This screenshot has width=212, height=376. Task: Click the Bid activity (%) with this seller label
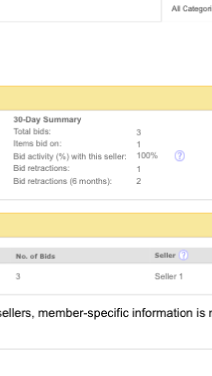pos(70,156)
